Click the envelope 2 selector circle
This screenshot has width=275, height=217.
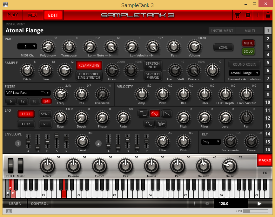pyautogui.click(x=98, y=143)
